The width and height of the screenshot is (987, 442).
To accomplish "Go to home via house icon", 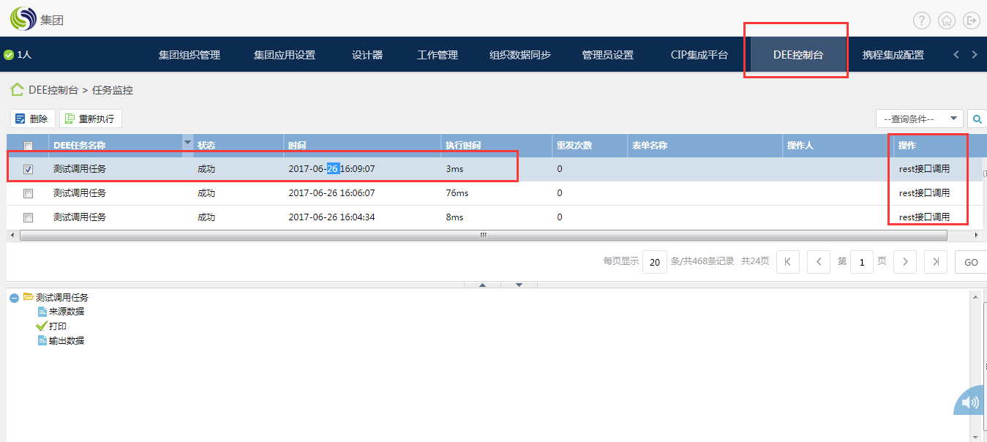I will (x=947, y=20).
